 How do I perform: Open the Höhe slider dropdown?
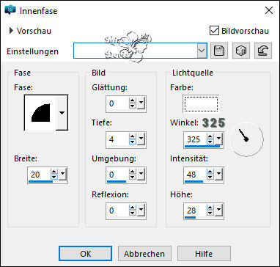pos(218,210)
